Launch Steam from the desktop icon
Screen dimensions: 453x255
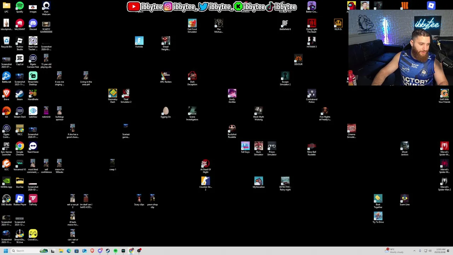coord(19,95)
